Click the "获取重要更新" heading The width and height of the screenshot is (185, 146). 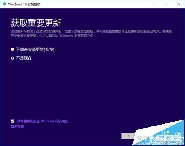tap(36, 23)
